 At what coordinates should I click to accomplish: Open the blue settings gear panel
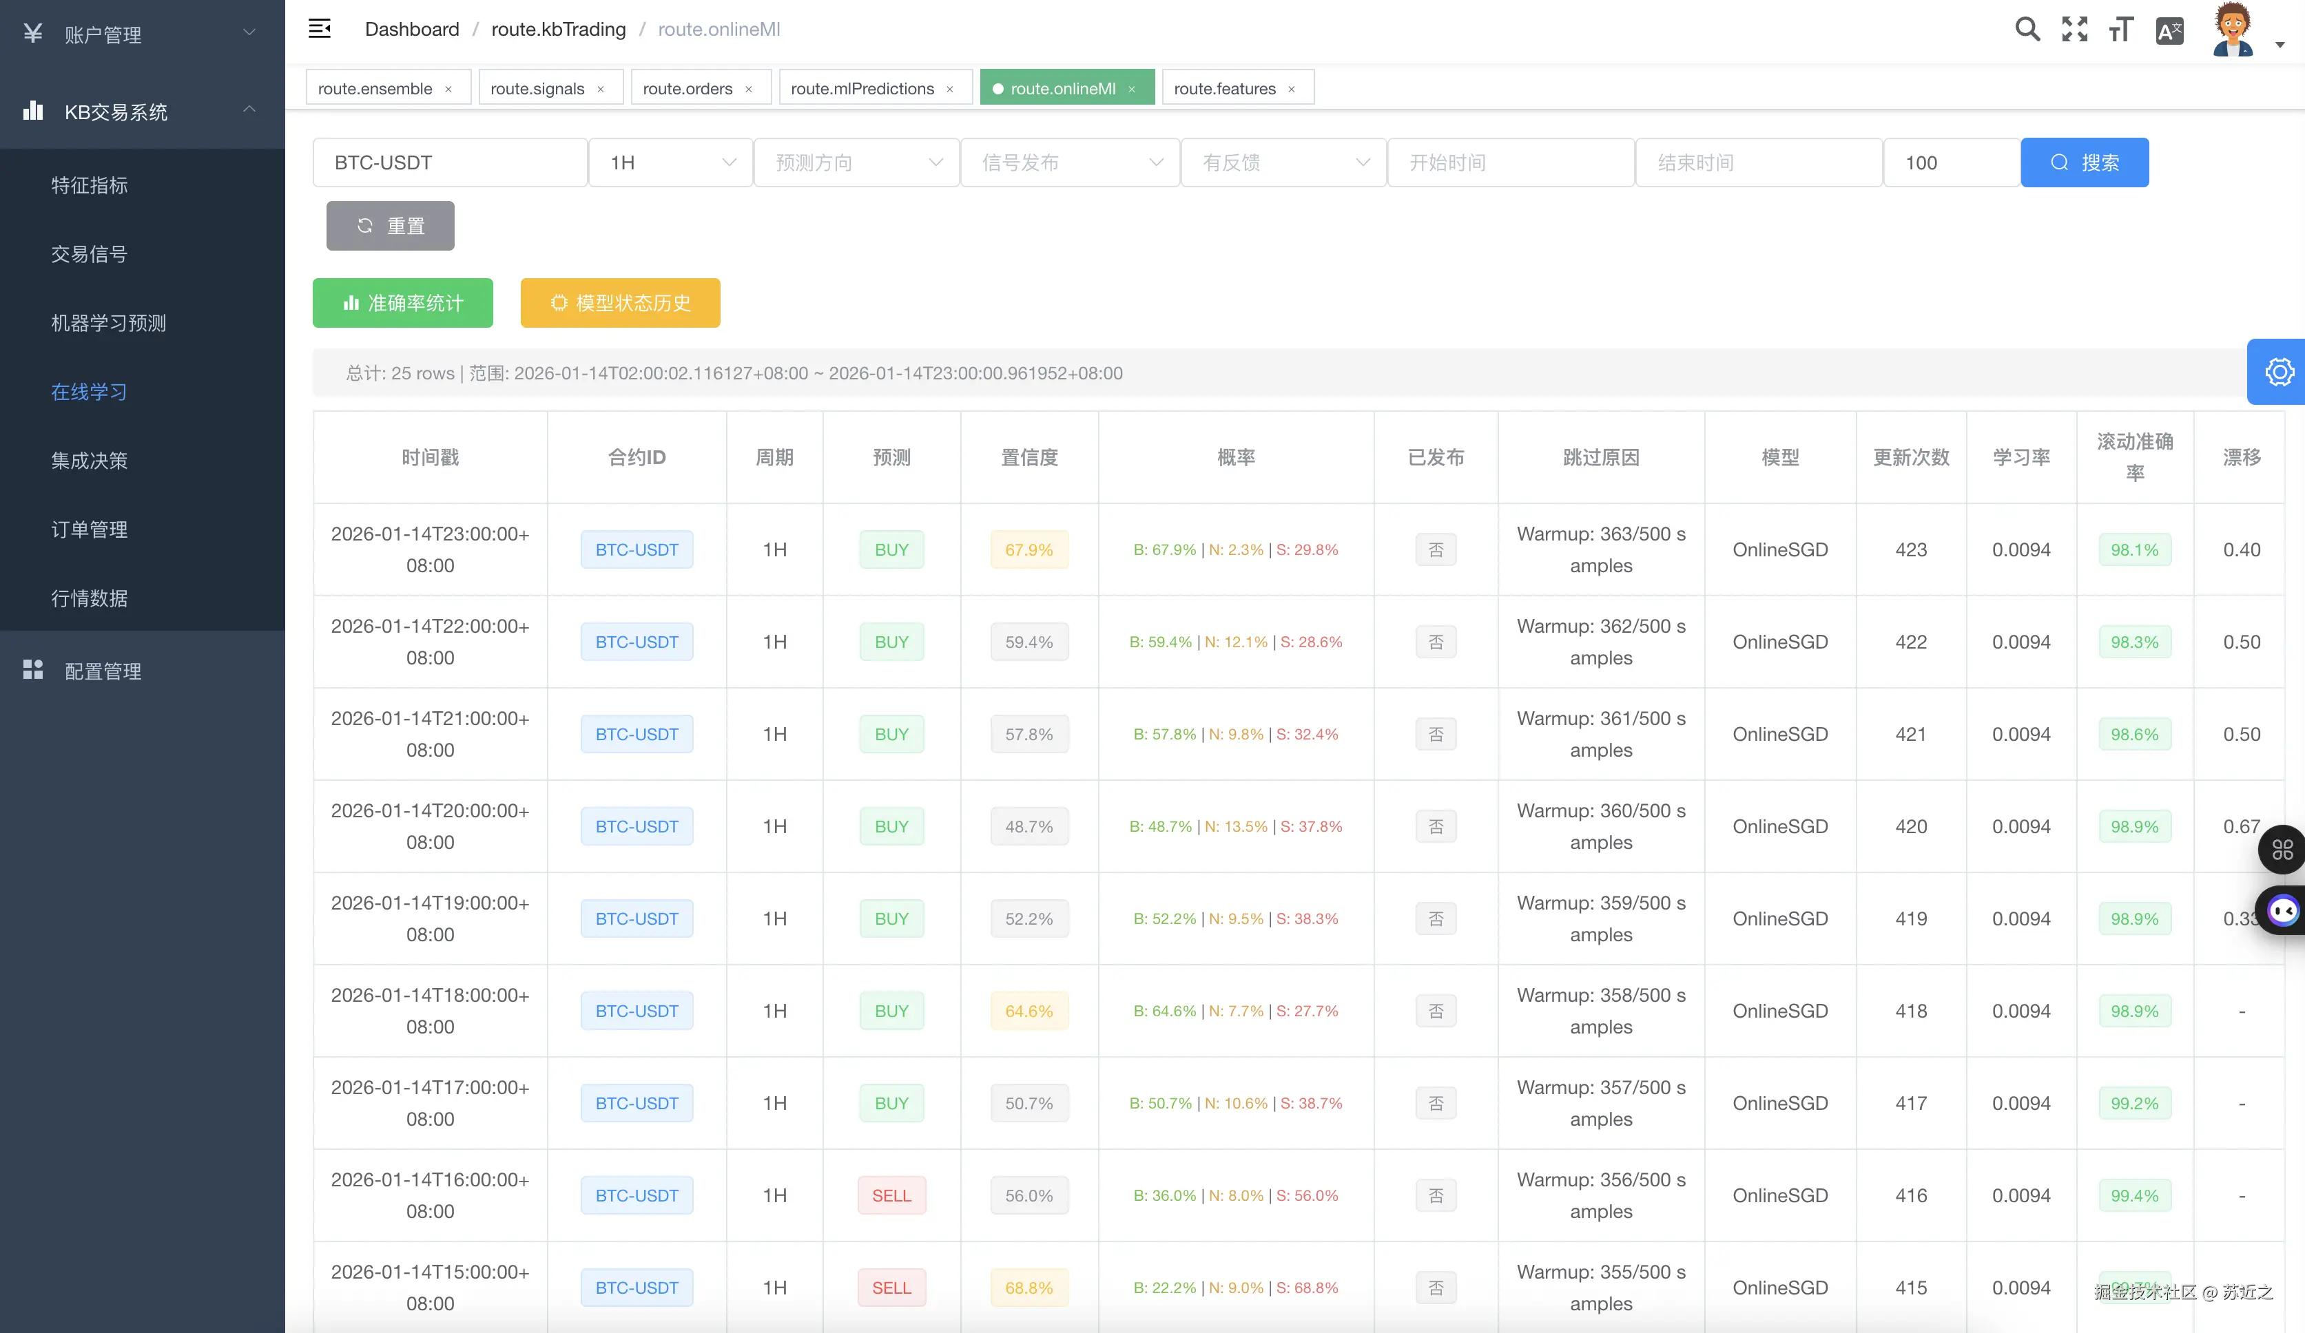tap(2277, 372)
